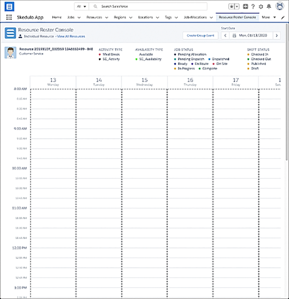Screen dimensions: 289x299
Task: Open the Jobs tab
Action: (71, 17)
